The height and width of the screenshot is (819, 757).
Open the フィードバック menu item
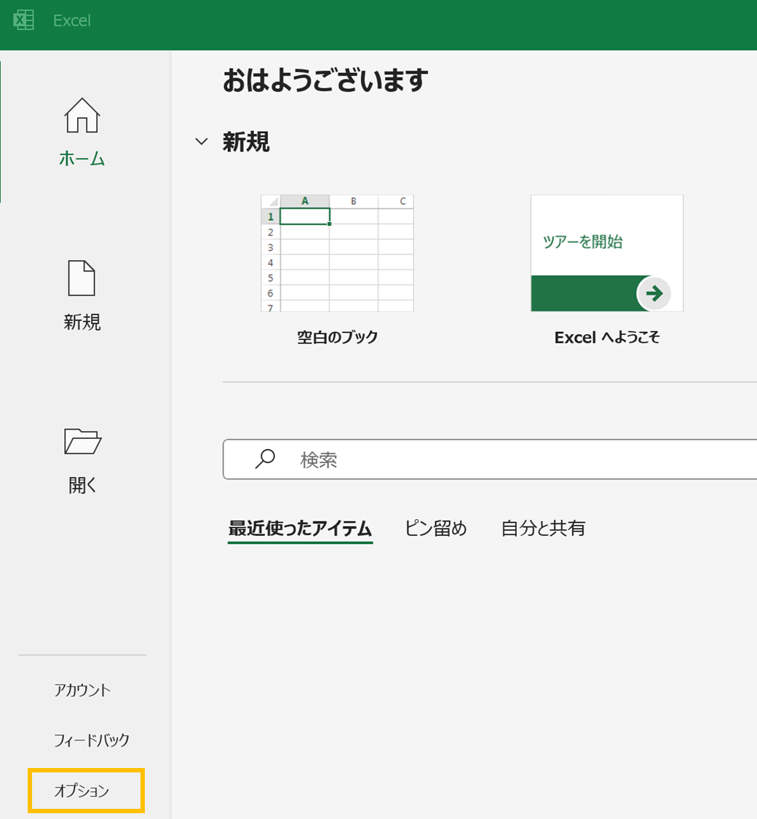92,740
